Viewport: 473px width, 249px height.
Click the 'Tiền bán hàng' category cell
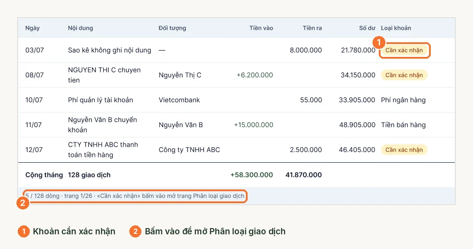(x=403, y=125)
